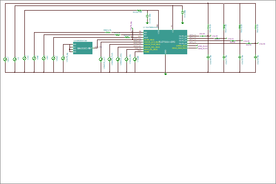Viewport: 276px width, 184px height.
Task: Click the OUT0_LS pin on U1
Action: (x=183, y=36)
